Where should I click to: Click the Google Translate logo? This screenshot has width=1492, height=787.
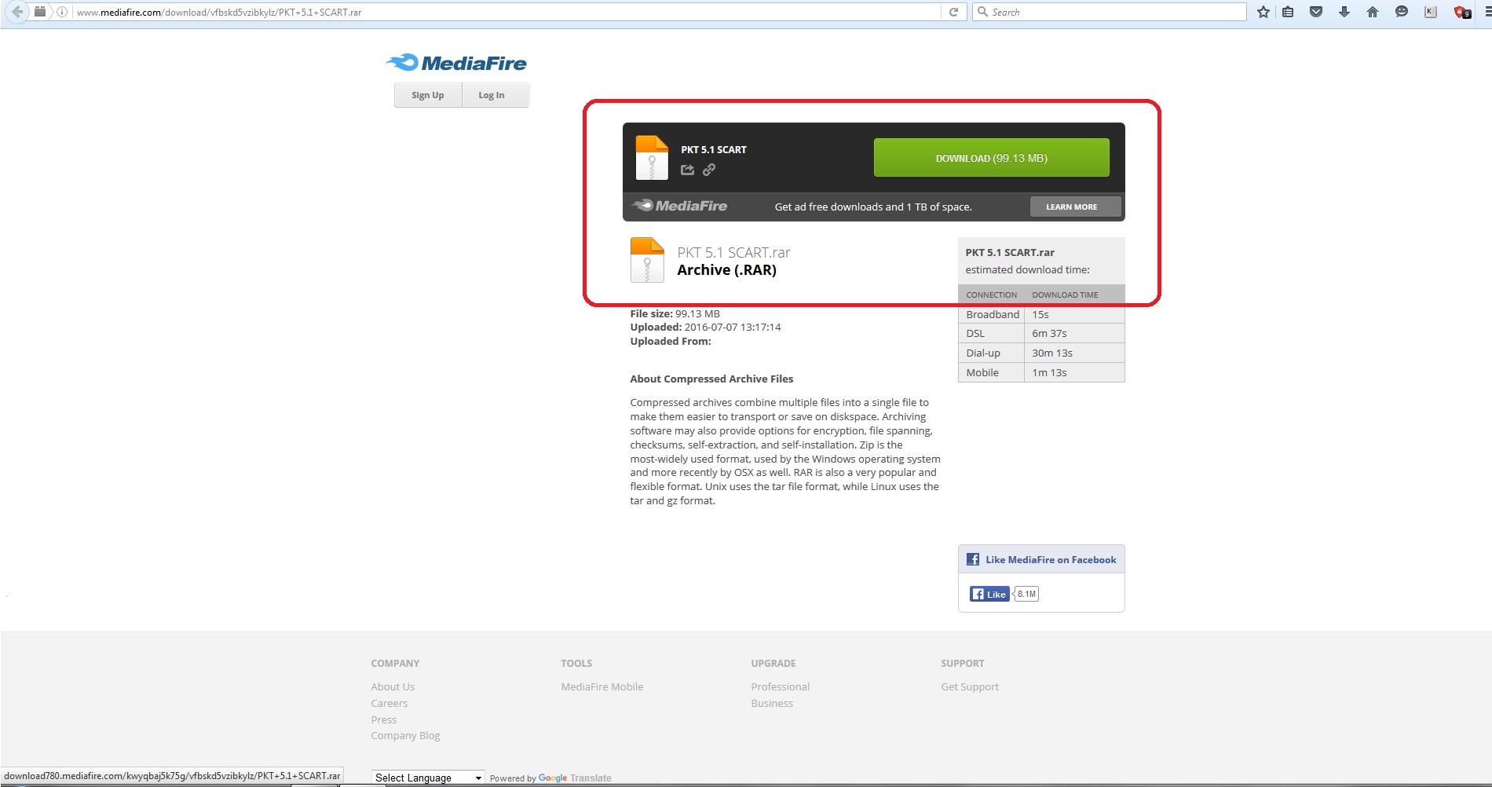[x=575, y=778]
